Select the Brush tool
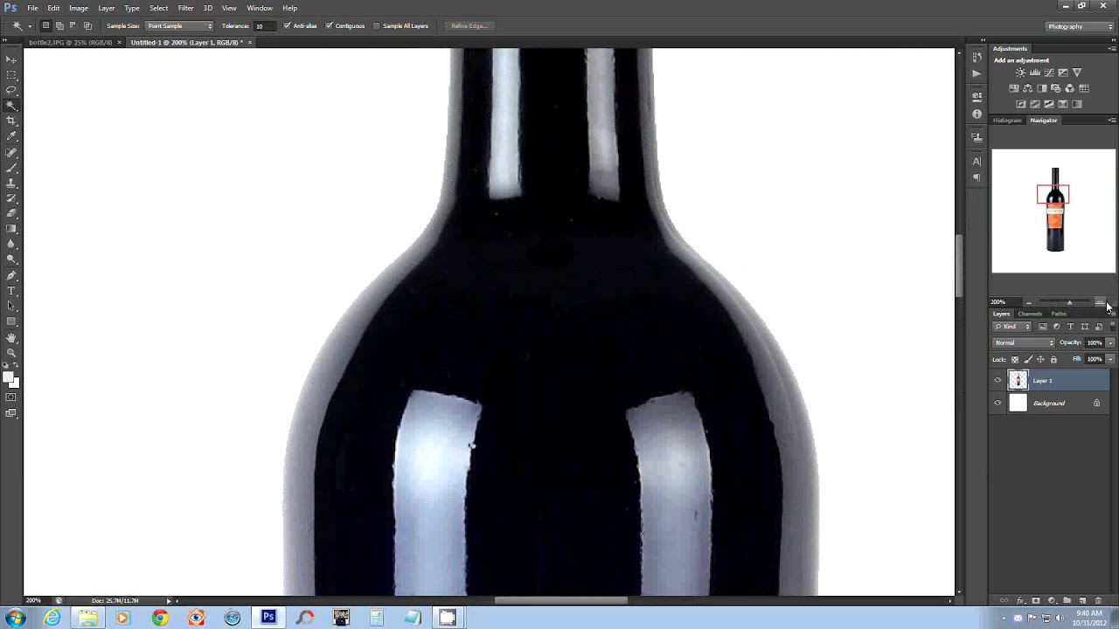Screen dimensions: 1119x629 point(11,167)
